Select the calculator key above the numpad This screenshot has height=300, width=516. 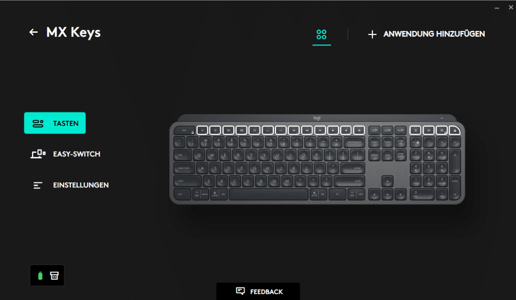(416, 130)
